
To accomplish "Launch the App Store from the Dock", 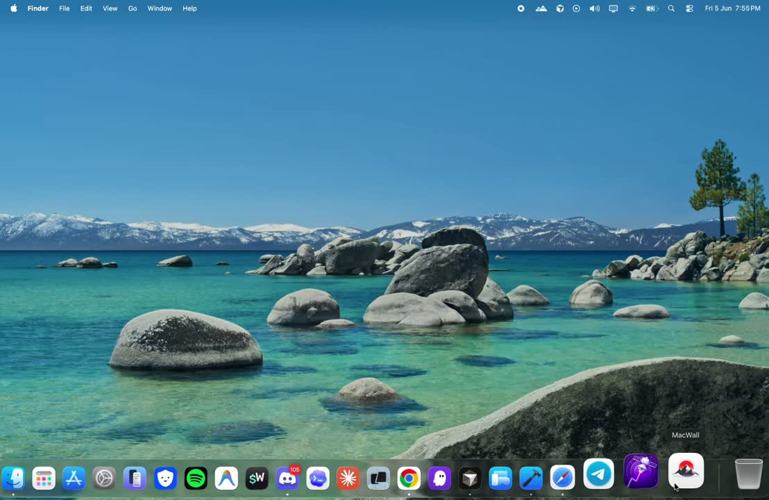I will pos(74,478).
